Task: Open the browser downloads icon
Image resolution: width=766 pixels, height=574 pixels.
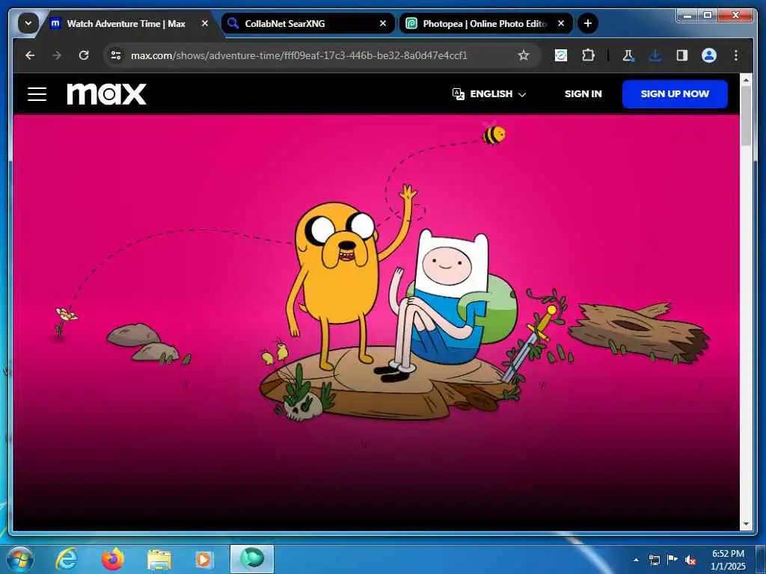Action: [655, 55]
